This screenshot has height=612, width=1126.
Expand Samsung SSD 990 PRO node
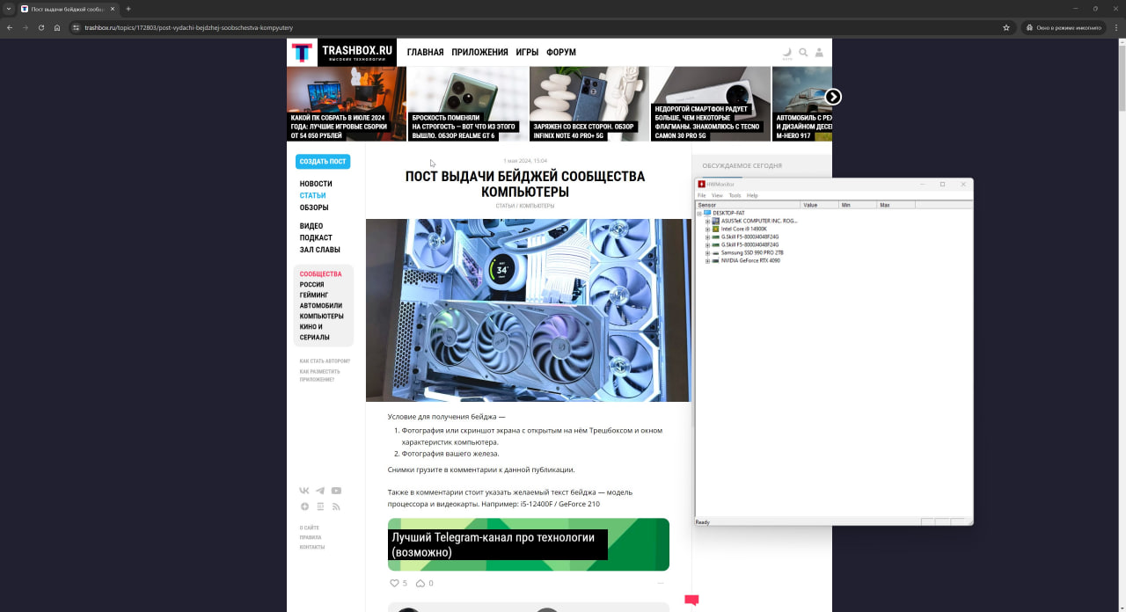pos(707,252)
